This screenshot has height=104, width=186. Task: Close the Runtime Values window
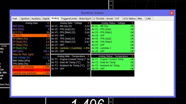[171, 13]
